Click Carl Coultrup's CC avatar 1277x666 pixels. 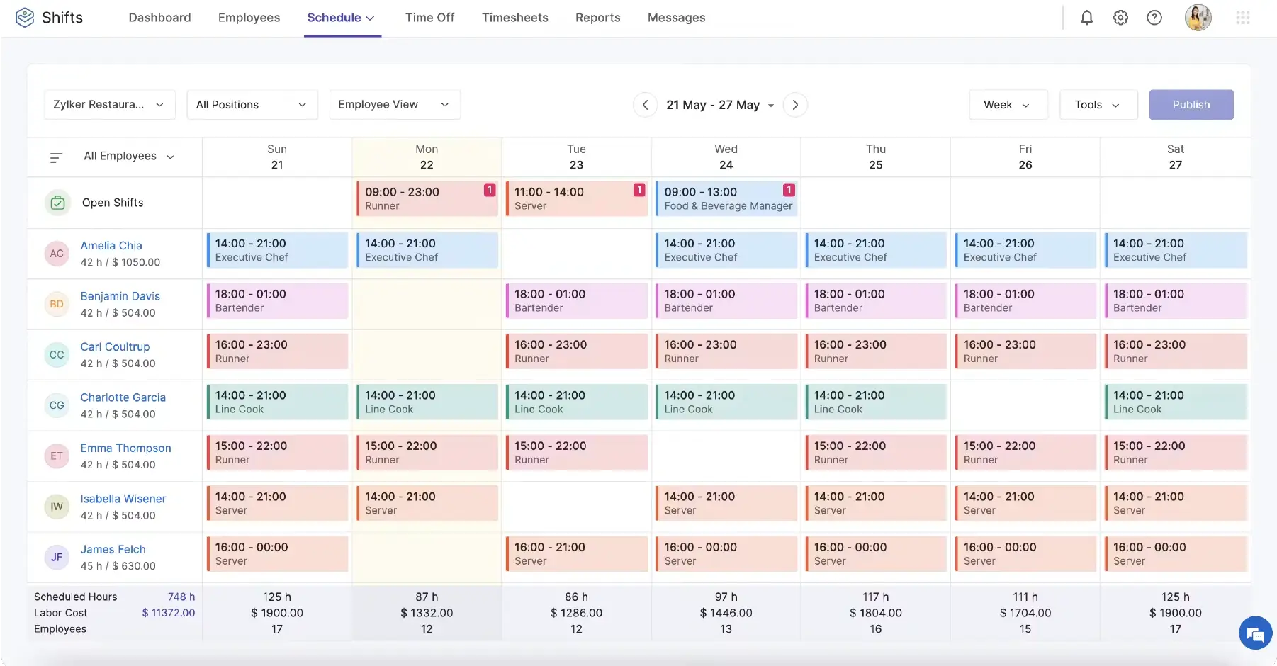(x=57, y=355)
